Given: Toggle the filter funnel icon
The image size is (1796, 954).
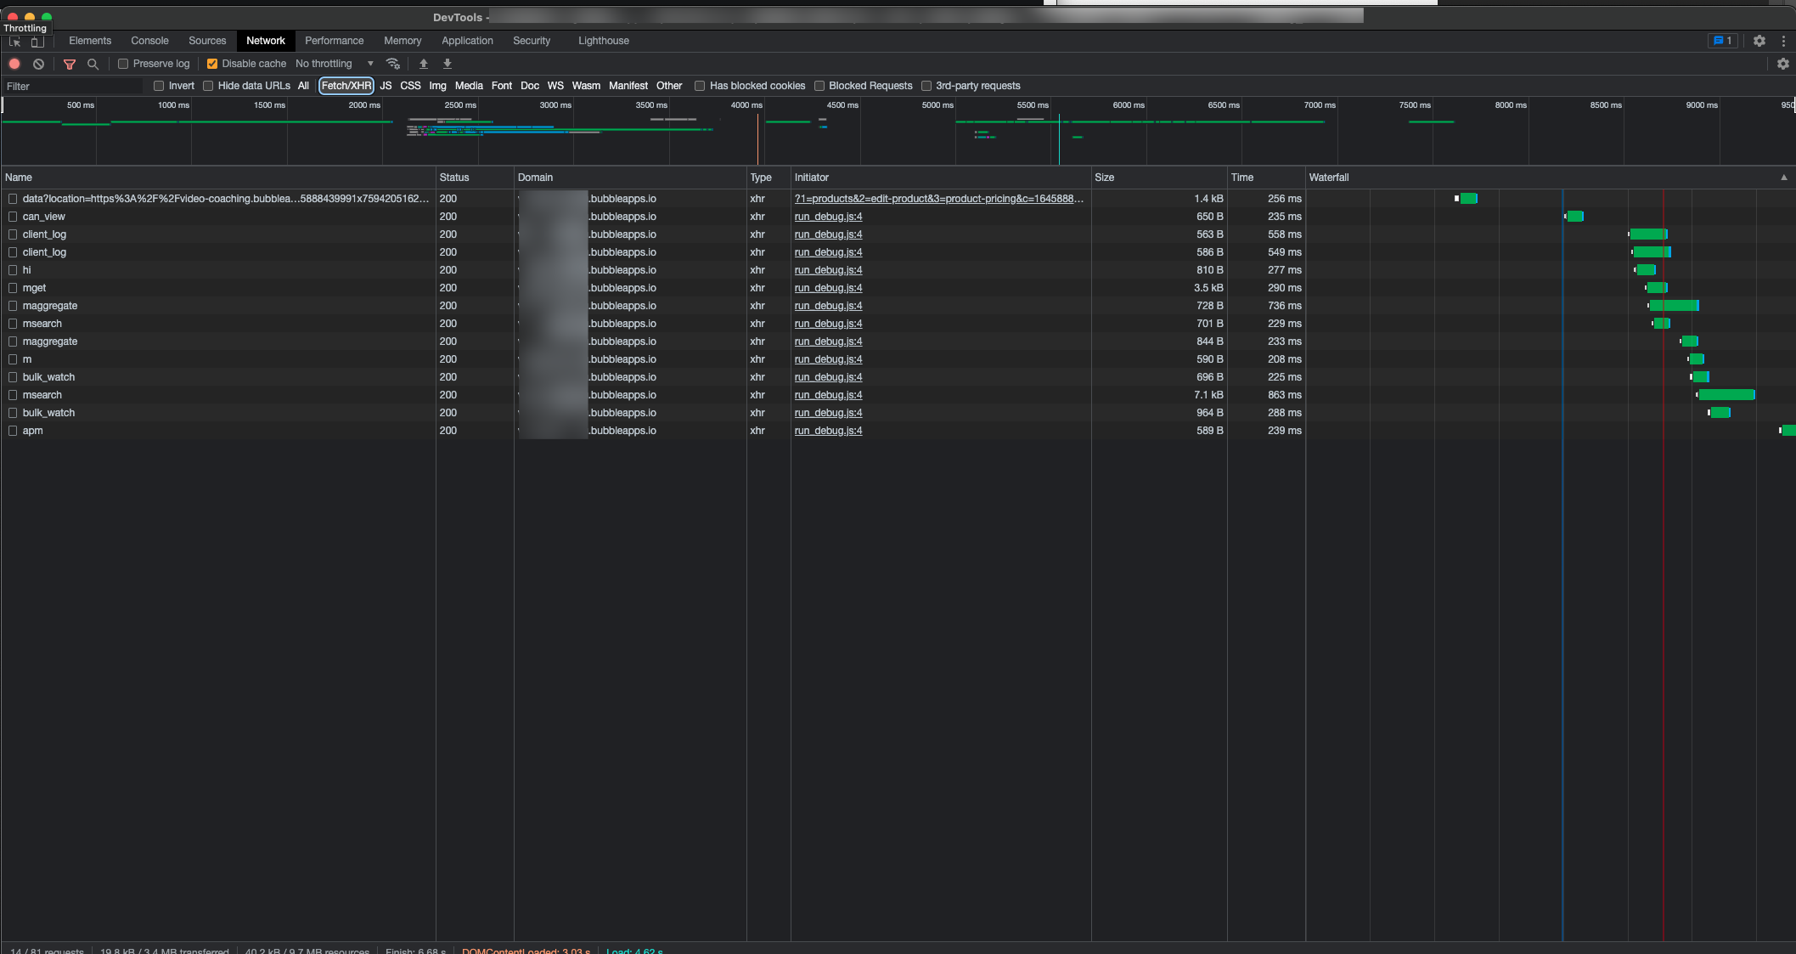Looking at the screenshot, I should (x=70, y=64).
